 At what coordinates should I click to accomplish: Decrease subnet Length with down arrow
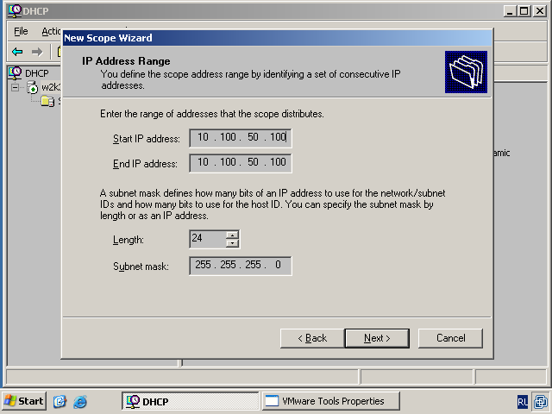[x=232, y=243]
